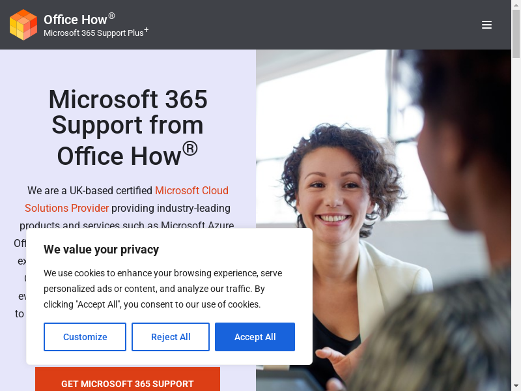521x391 pixels.
Task: Click the plus mark after Support Plus
Action: pos(146,30)
